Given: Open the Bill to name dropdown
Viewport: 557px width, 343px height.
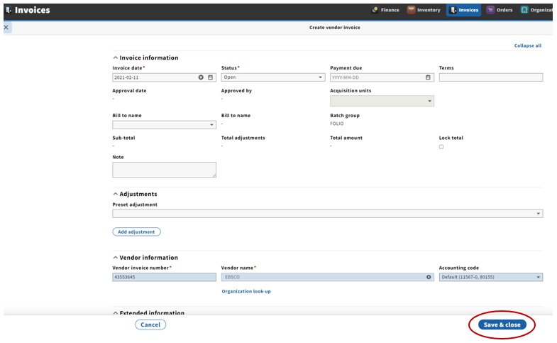Looking at the screenshot, I should [164, 125].
